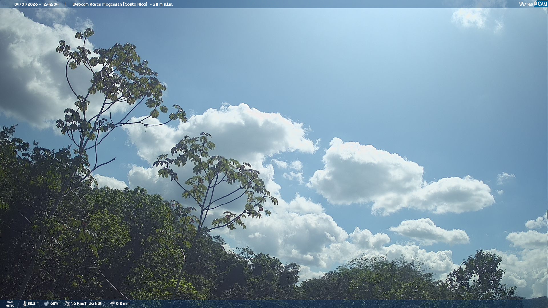Click the 0.2 mm rainfall value
Viewport: 548px width, 308px height.
[123, 304]
